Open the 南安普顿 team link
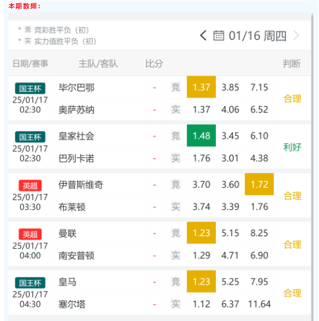 tap(77, 256)
